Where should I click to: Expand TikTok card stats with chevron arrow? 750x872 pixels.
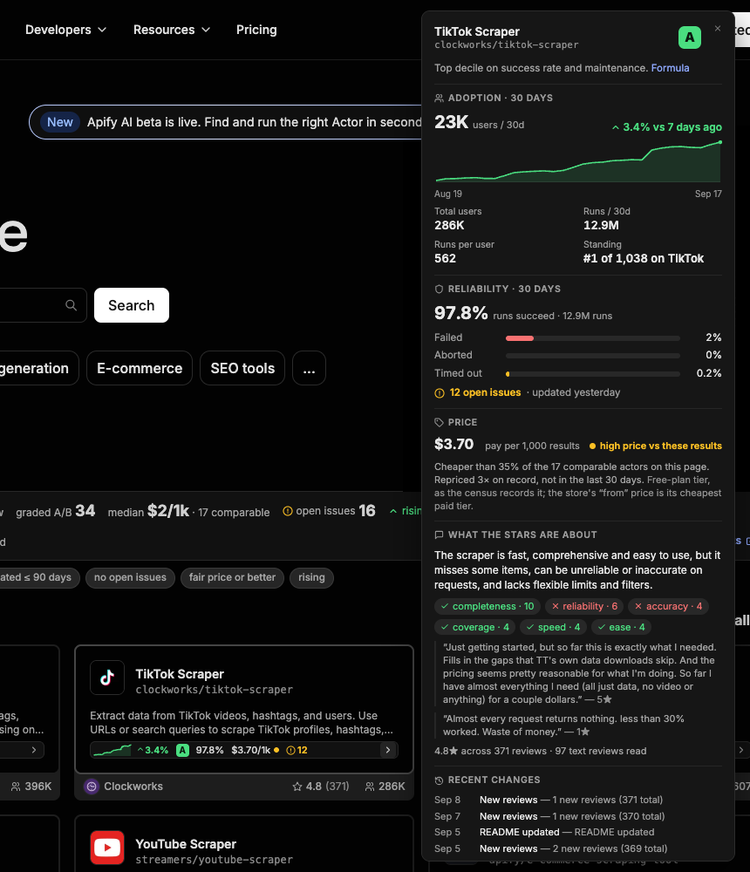pyautogui.click(x=388, y=750)
